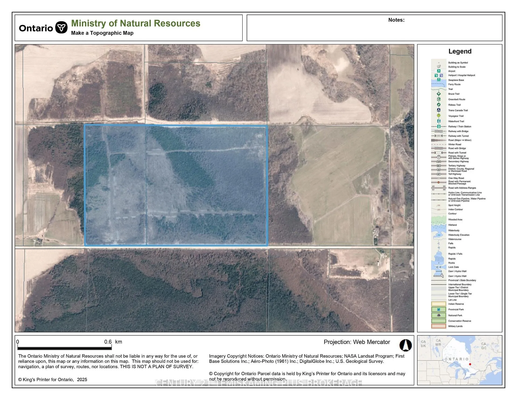517x400 pixels.
Task: Click the Rideau Trail legend symbol
Action: [x=439, y=105]
